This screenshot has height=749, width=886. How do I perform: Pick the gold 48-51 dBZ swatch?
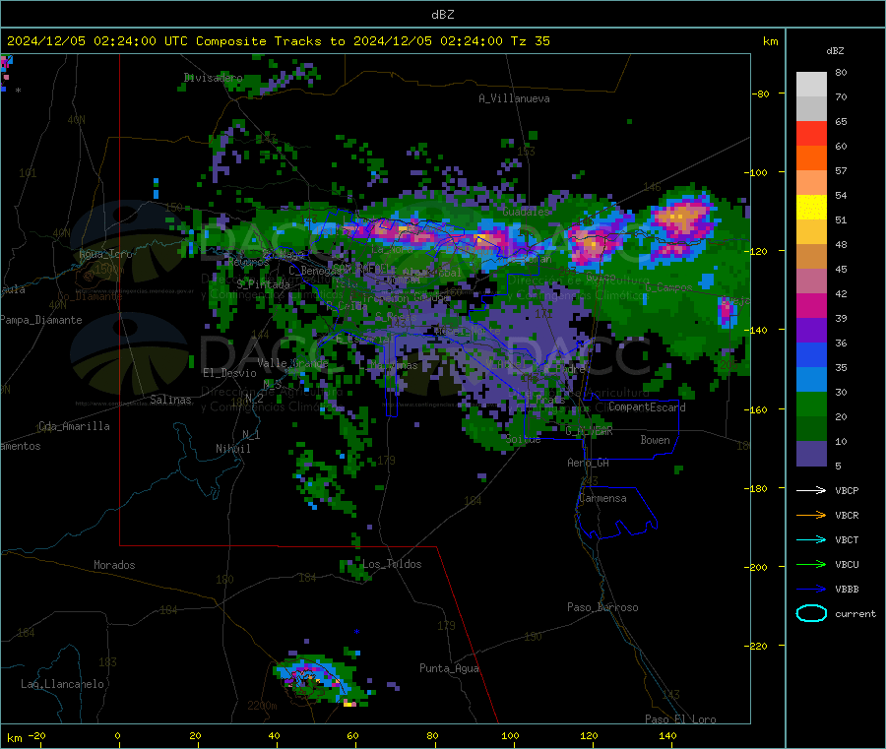811,232
